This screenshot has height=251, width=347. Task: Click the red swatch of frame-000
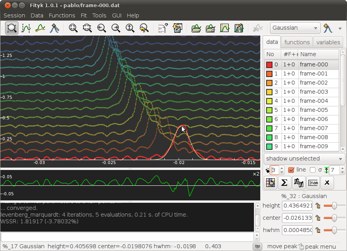click(269, 64)
